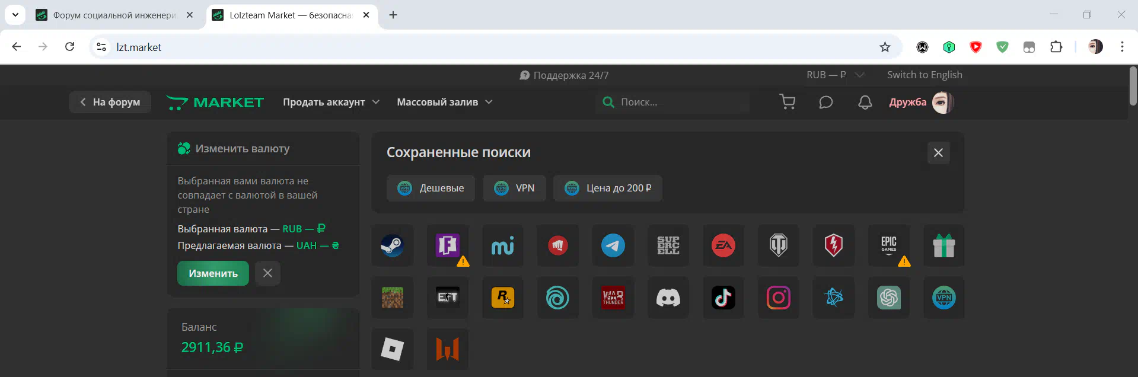The image size is (1138, 377).
Task: Open the saved search Цена до 200 ₽
Action: [608, 188]
